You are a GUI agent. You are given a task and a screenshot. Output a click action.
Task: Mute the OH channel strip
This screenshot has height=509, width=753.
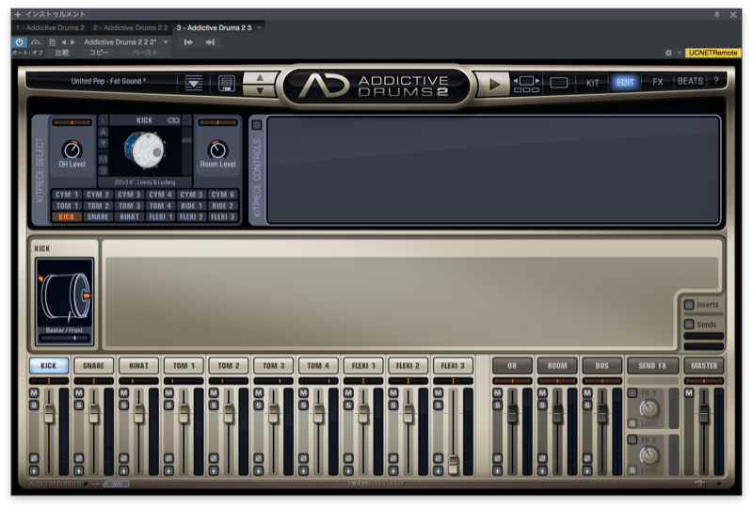[x=498, y=392]
